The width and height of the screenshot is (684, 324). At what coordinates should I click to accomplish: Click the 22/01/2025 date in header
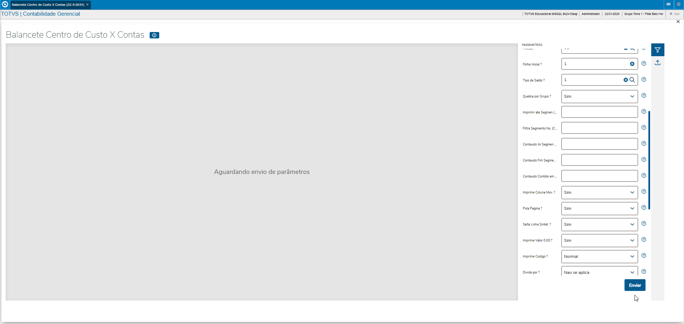coord(612,14)
